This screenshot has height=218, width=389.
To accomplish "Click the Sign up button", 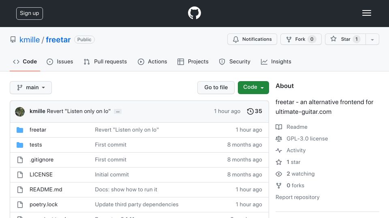I will click(x=30, y=13).
